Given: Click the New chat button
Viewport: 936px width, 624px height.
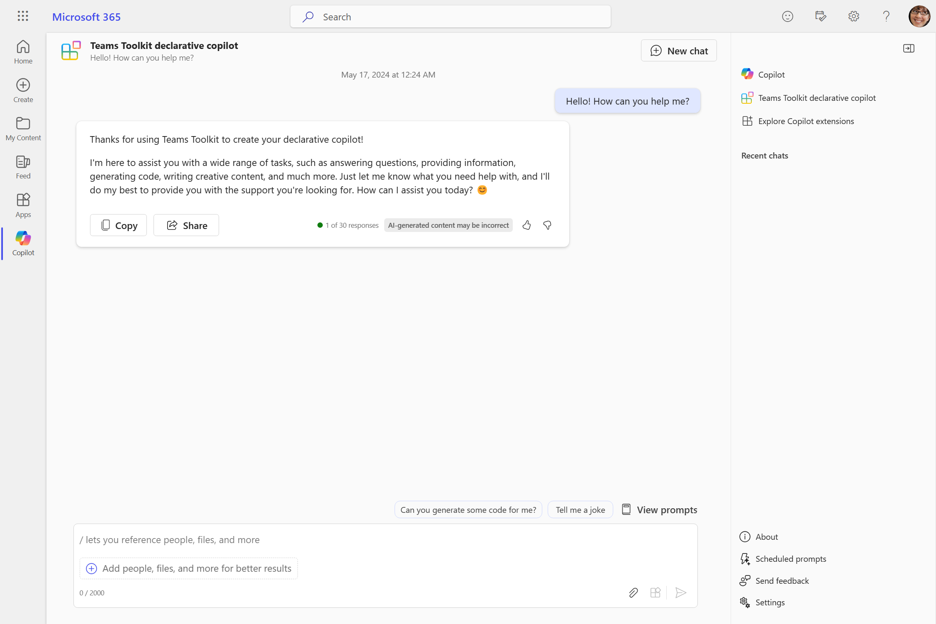Looking at the screenshot, I should click(678, 50).
